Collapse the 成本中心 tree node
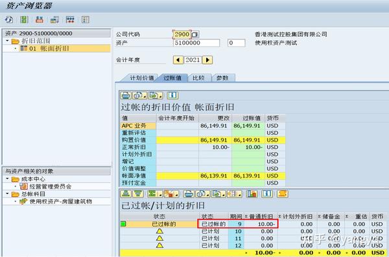The height and width of the screenshot is (257, 389). tap(7, 179)
